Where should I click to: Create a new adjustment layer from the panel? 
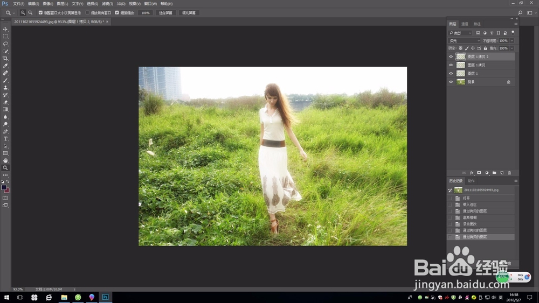point(487,173)
